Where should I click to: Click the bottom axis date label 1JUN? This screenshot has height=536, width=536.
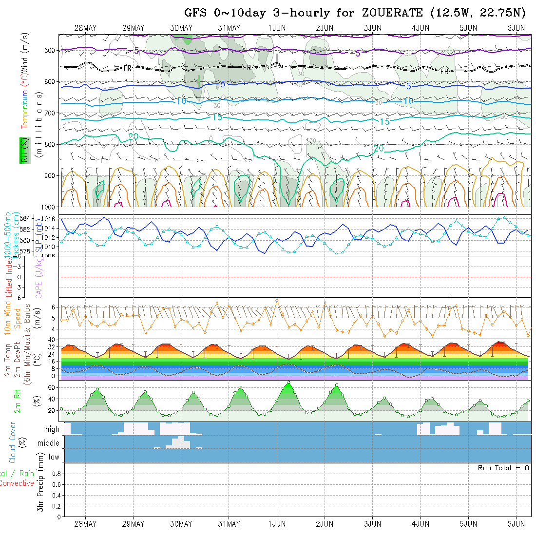pyautogui.click(x=277, y=524)
